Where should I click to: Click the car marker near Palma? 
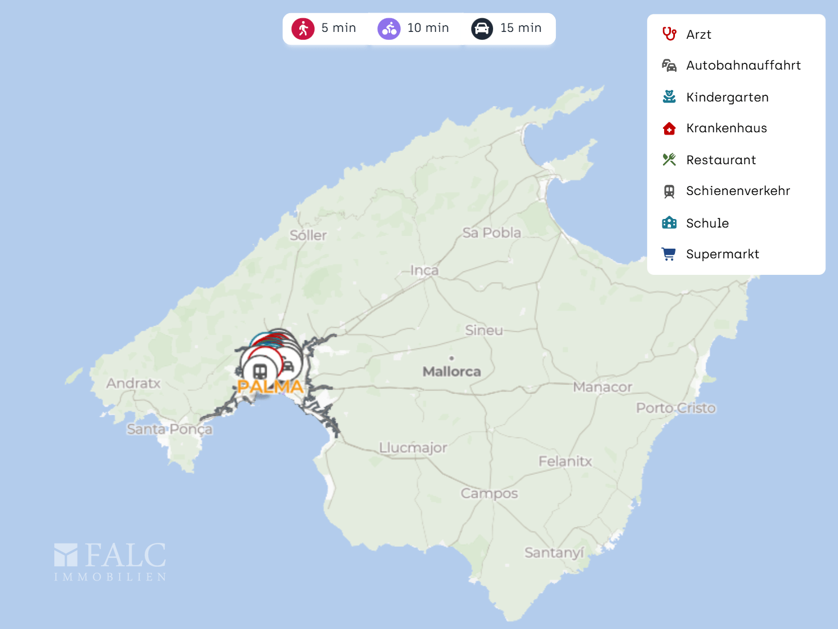pyautogui.click(x=289, y=366)
